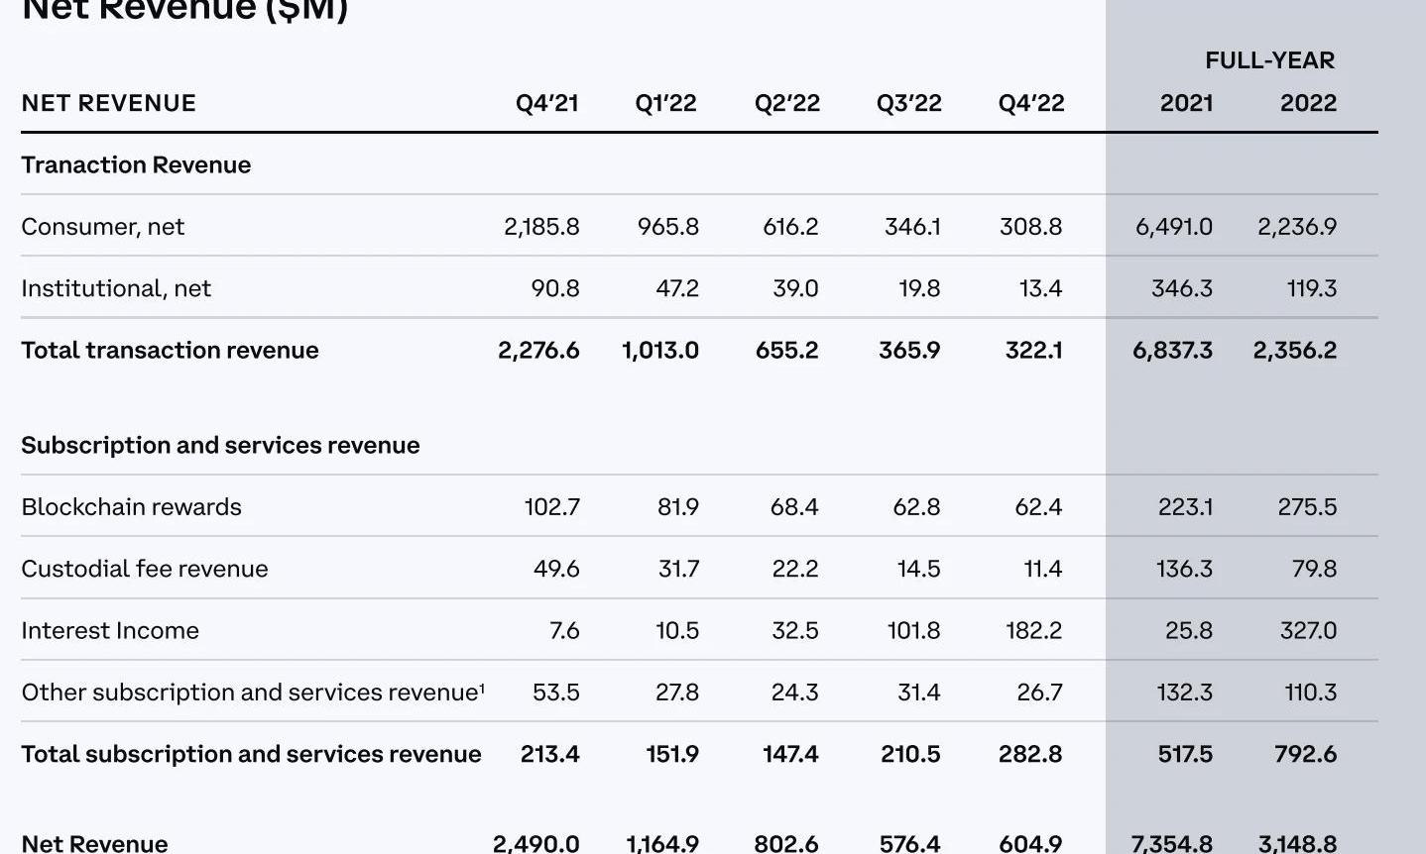Click the Subscription and services revenue heading

click(x=220, y=445)
